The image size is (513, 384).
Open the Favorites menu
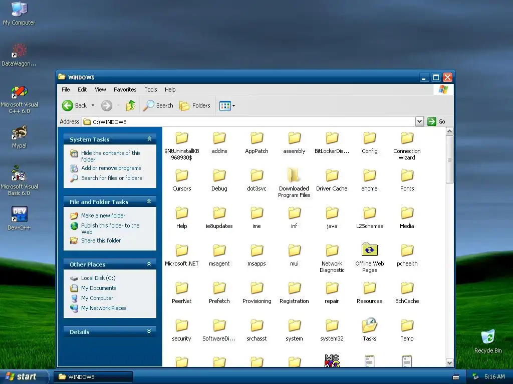pyautogui.click(x=125, y=89)
